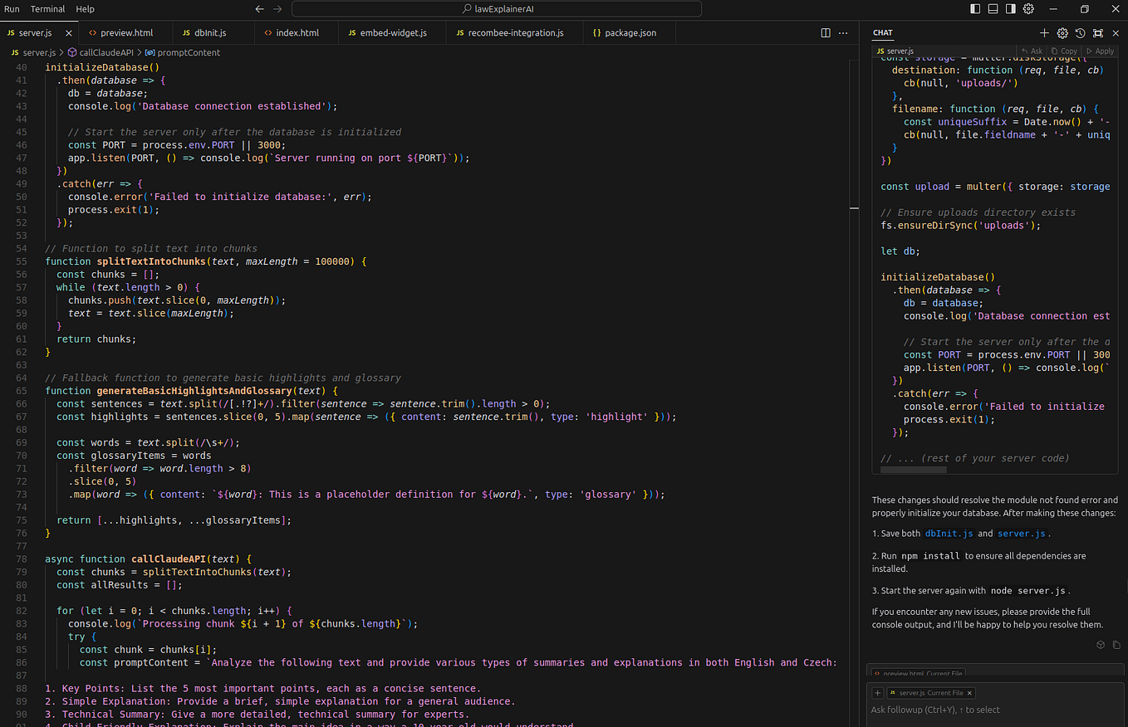
Task: Toggle the bottom panel layout icon
Action: click(x=992, y=8)
